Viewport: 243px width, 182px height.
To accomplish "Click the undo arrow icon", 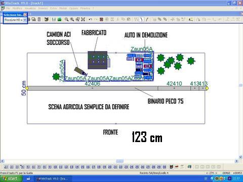I will [x=90, y=19].
